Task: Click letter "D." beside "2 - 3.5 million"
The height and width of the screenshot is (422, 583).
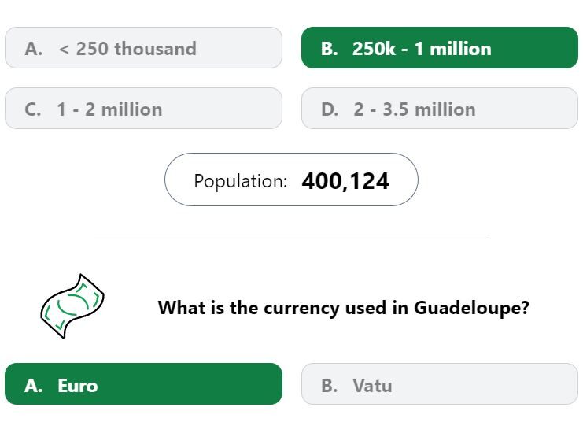Action: tap(330, 109)
